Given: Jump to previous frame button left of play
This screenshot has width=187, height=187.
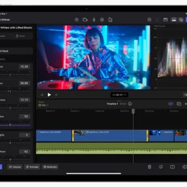Looking at the screenshot, I should point(42,95).
